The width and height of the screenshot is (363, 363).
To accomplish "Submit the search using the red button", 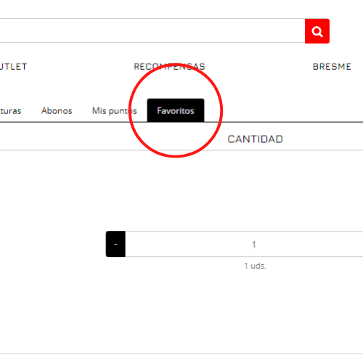I will tap(317, 31).
